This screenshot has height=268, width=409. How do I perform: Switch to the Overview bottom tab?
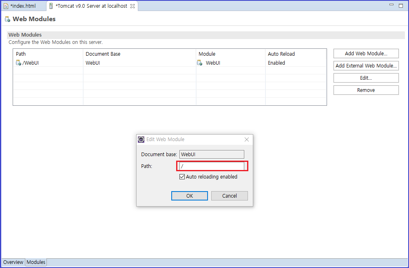(13, 262)
